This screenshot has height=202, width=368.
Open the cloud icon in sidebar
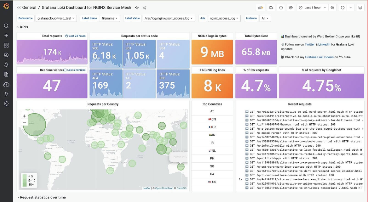tap(6, 84)
